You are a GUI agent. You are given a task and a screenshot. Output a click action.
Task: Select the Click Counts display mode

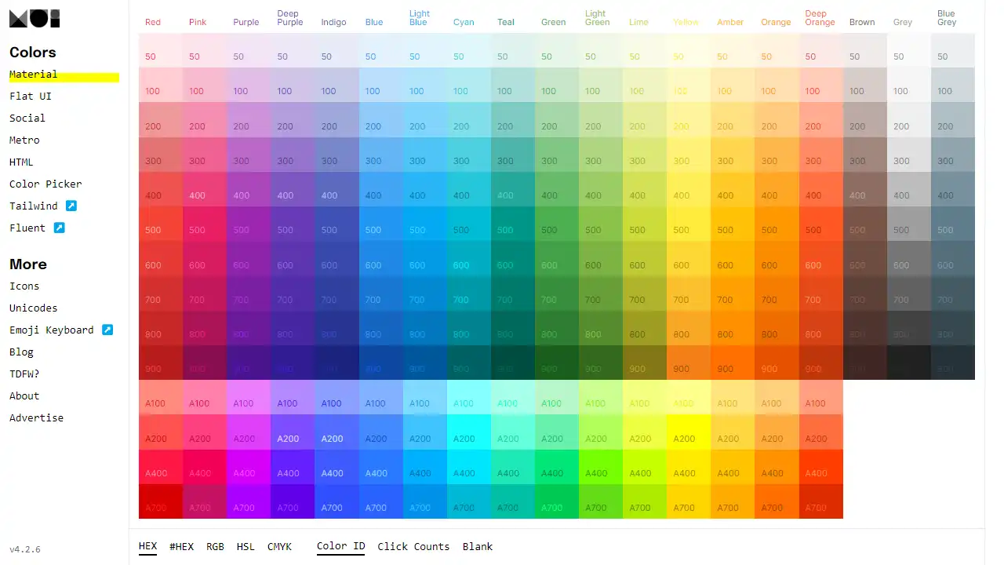click(413, 546)
